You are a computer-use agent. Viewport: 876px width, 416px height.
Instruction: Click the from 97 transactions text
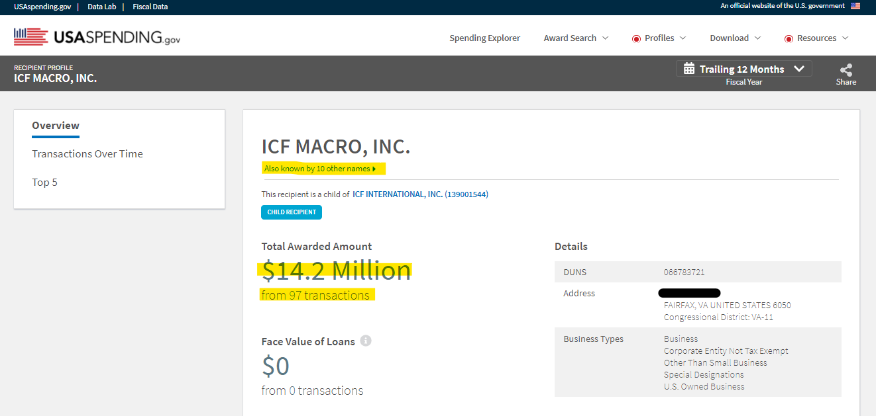pos(315,295)
